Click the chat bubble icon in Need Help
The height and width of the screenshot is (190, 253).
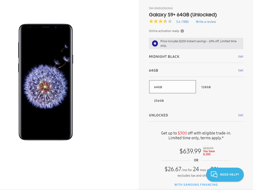coord(214,174)
